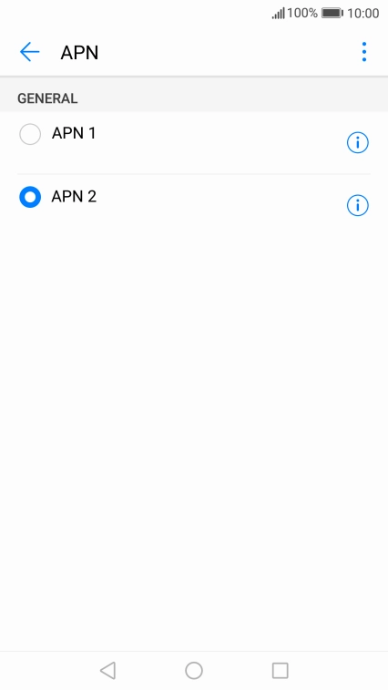This screenshot has width=388, height=690.
Task: Tap the Android home circle button
Action: 194,671
